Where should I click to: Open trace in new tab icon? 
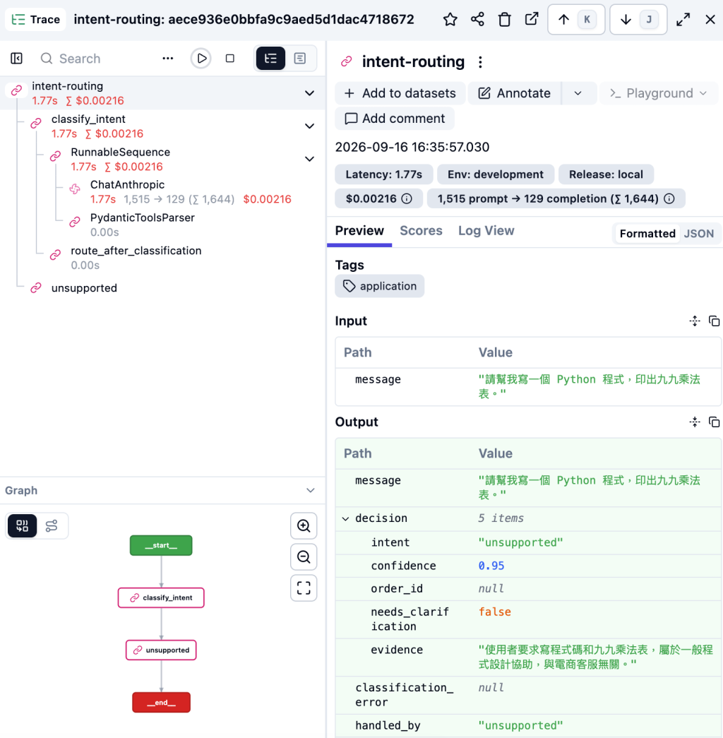click(x=532, y=19)
